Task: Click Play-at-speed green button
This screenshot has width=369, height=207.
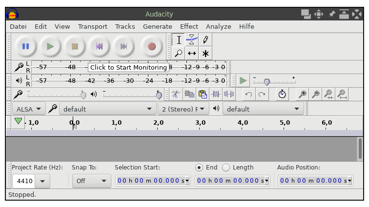Action: click(243, 80)
